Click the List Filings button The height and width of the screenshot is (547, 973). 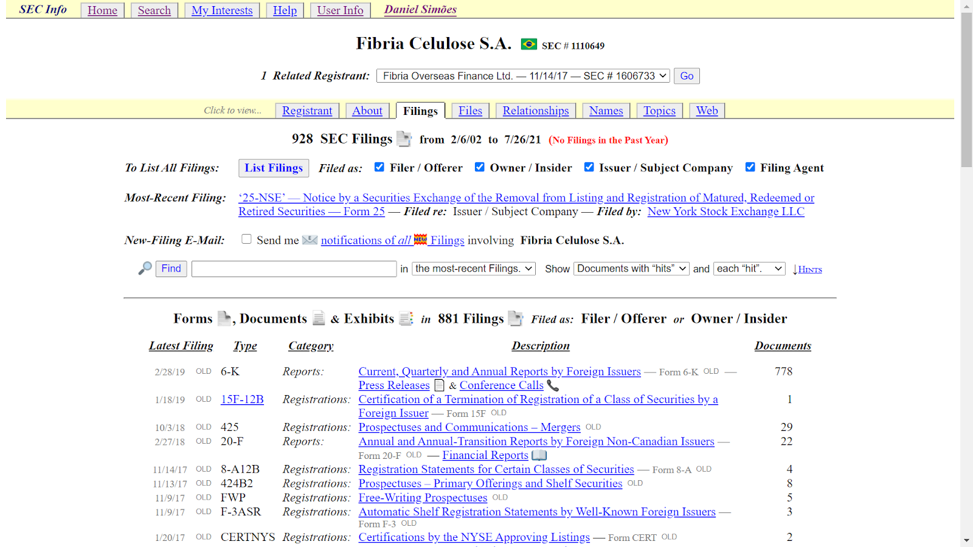click(x=274, y=168)
